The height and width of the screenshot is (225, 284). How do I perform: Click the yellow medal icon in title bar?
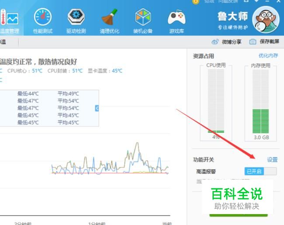[x=196, y=2]
